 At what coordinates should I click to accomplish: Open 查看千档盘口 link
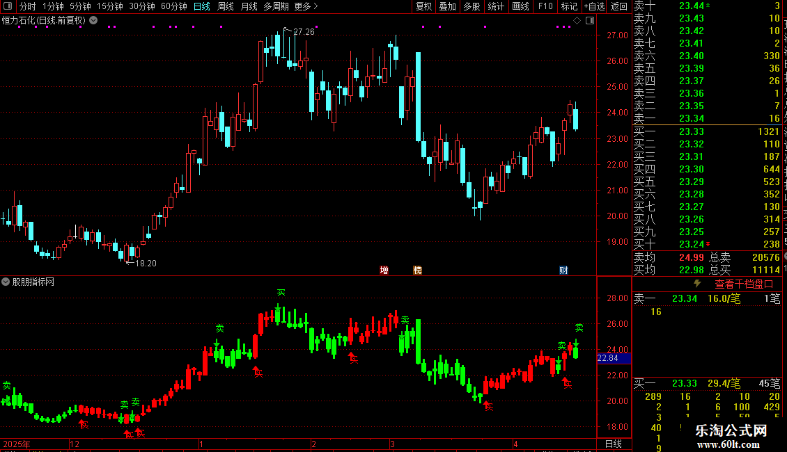tap(744, 284)
